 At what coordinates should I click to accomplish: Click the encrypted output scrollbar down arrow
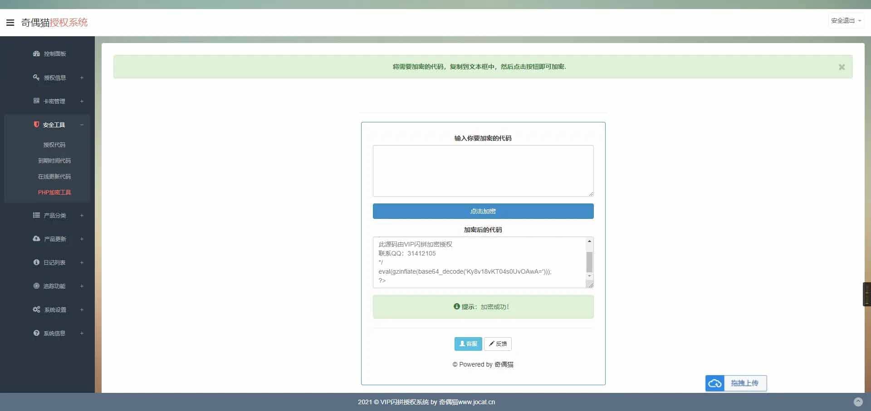point(589,276)
